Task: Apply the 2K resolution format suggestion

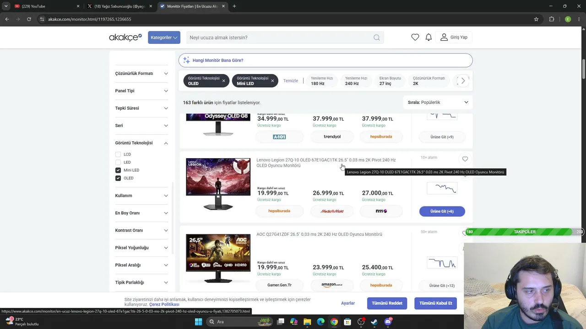Action: point(429,81)
